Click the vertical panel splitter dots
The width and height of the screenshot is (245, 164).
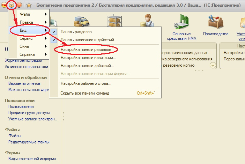point(64,116)
